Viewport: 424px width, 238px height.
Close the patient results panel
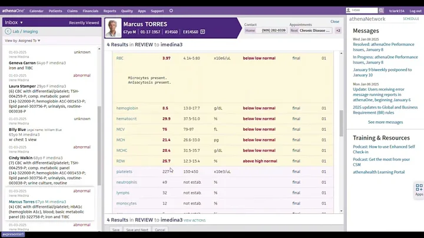coord(334,21)
